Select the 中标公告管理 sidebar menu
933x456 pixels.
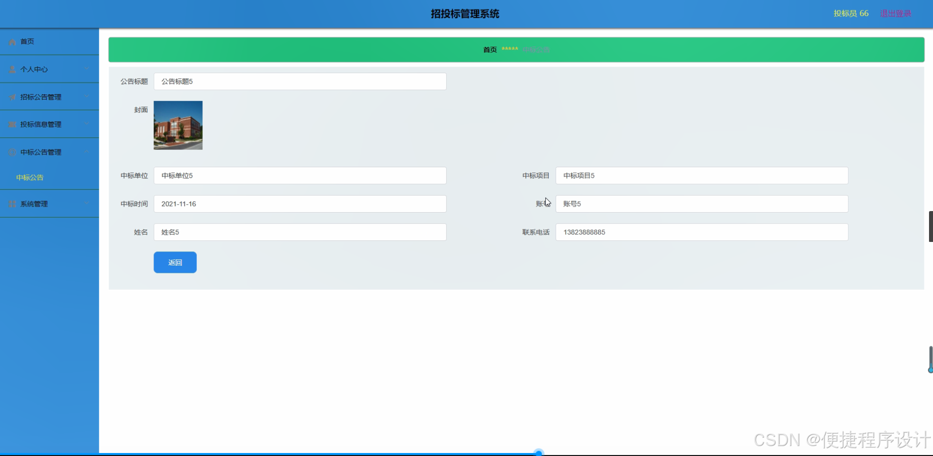(49, 152)
